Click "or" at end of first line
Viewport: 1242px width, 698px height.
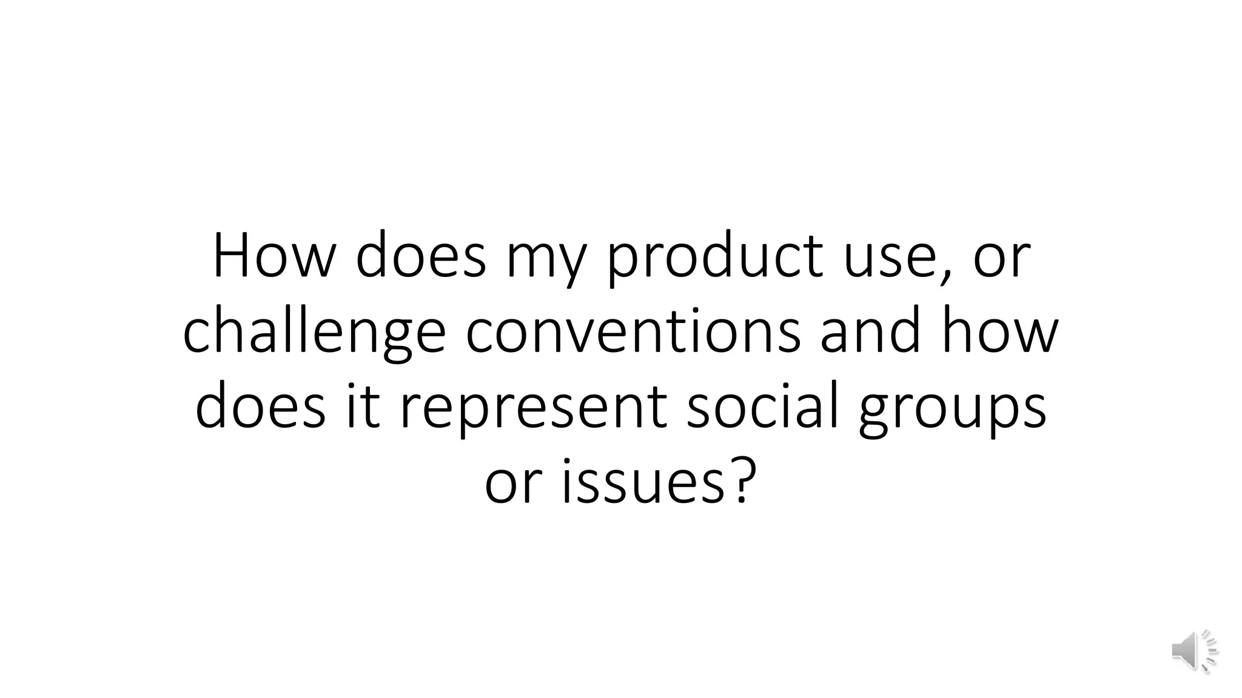(x=1001, y=261)
